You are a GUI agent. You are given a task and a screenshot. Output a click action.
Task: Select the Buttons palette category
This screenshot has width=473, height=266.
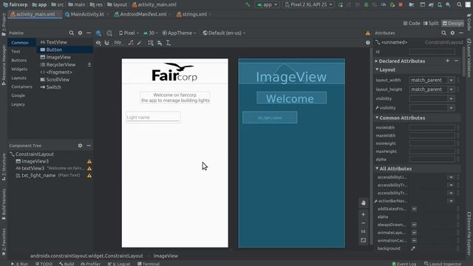click(19, 61)
